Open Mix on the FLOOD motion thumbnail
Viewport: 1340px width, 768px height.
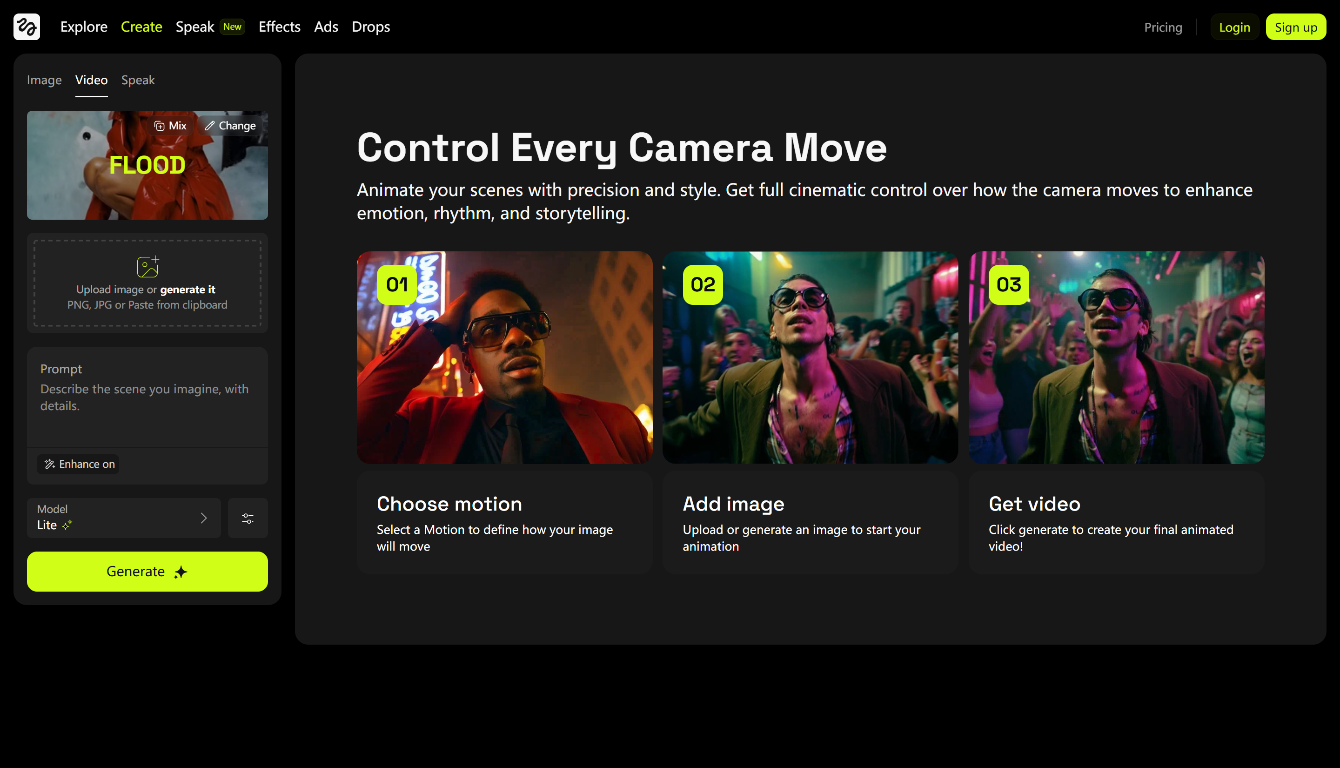pyautogui.click(x=170, y=126)
